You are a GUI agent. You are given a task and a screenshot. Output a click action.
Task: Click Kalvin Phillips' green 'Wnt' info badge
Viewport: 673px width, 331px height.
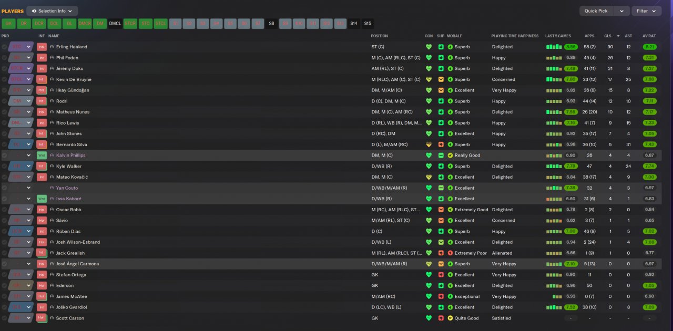42,156
